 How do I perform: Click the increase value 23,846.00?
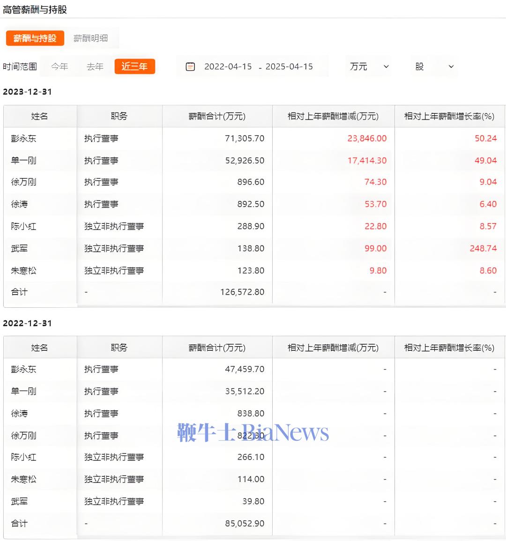point(367,138)
